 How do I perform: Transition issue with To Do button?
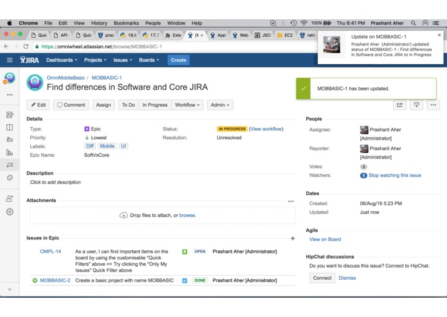129,105
